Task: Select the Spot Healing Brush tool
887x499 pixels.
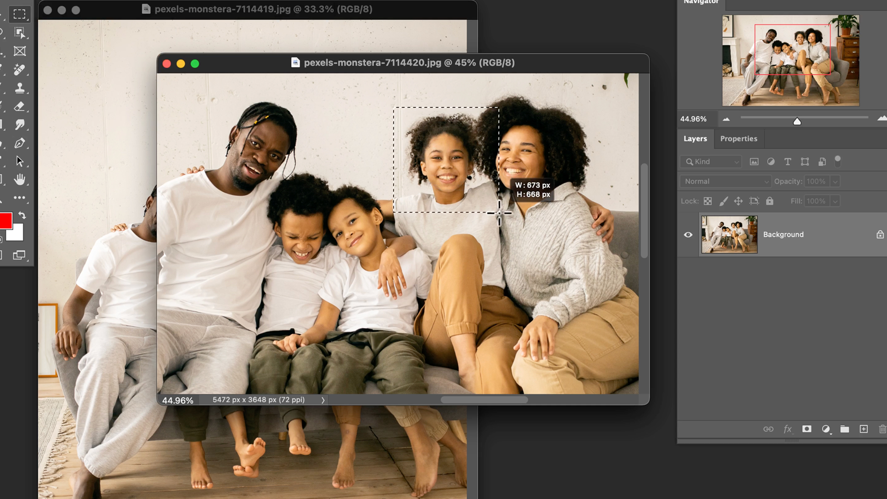Action: point(19,70)
